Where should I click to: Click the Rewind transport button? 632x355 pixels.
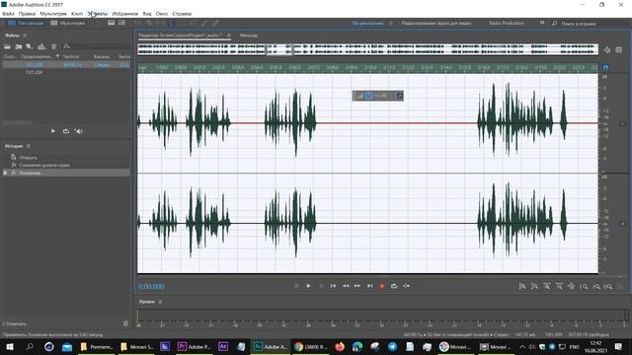point(346,286)
